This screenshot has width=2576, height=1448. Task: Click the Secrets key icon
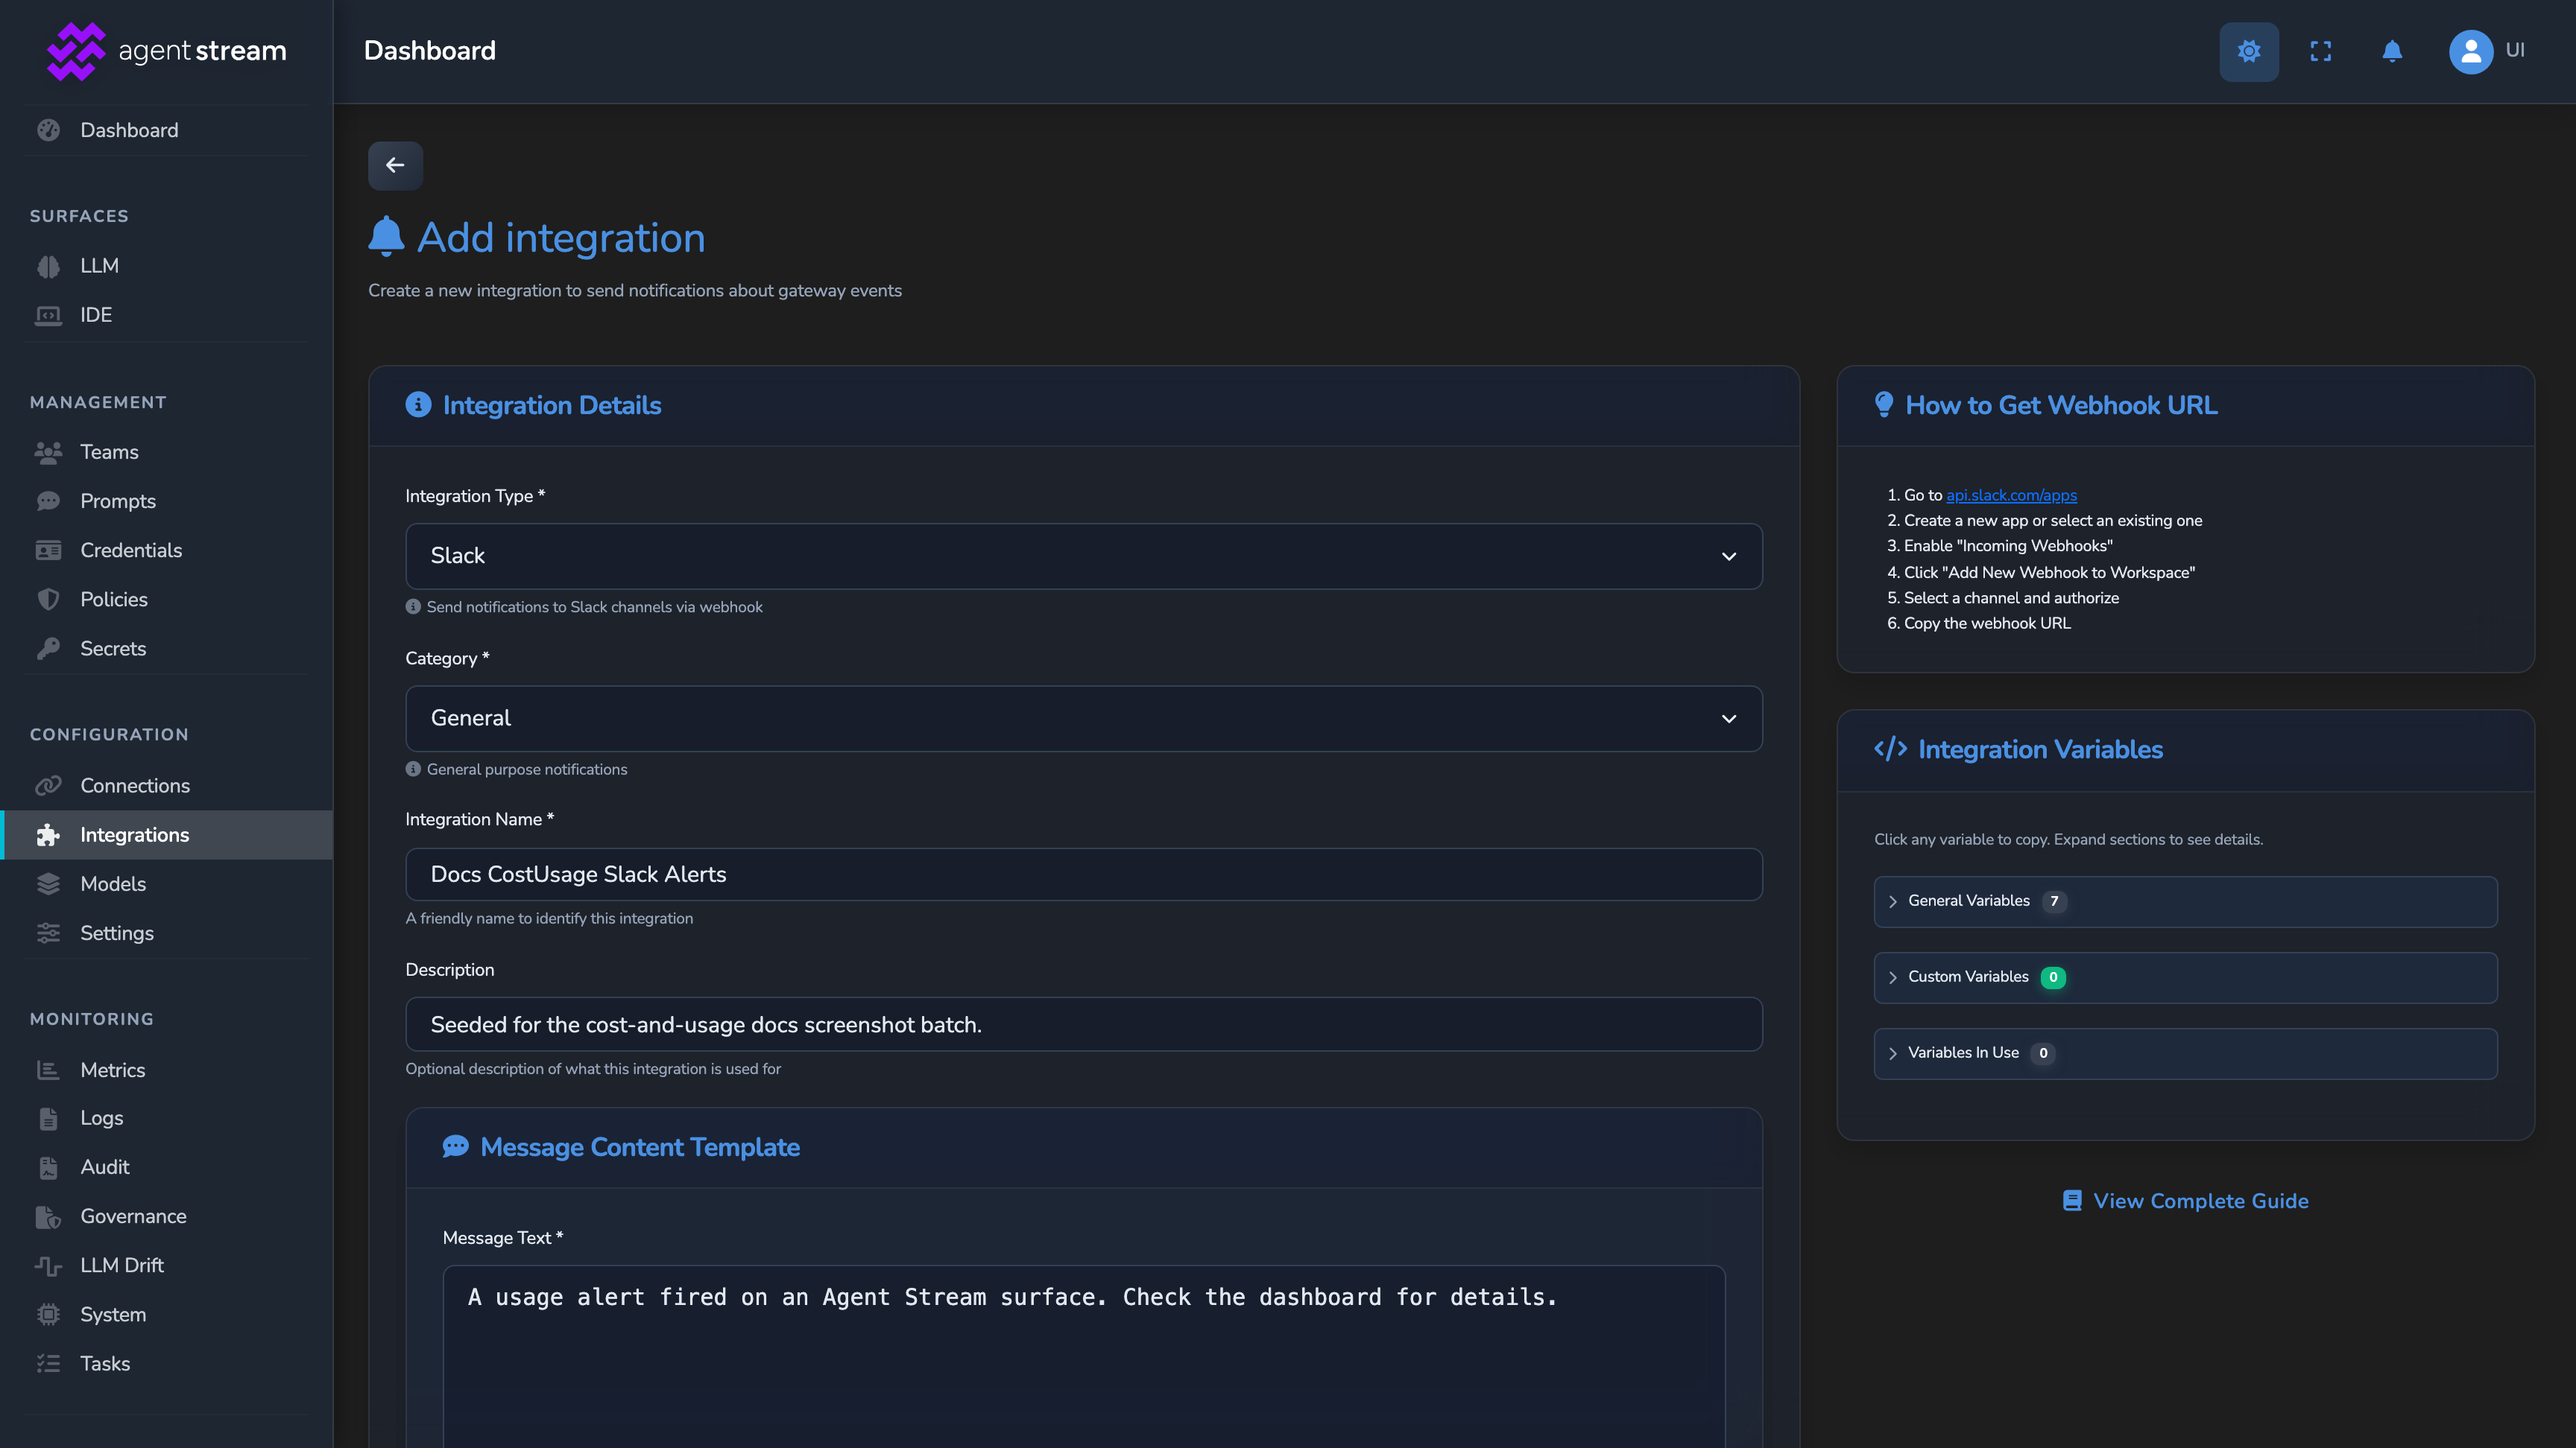(48, 649)
